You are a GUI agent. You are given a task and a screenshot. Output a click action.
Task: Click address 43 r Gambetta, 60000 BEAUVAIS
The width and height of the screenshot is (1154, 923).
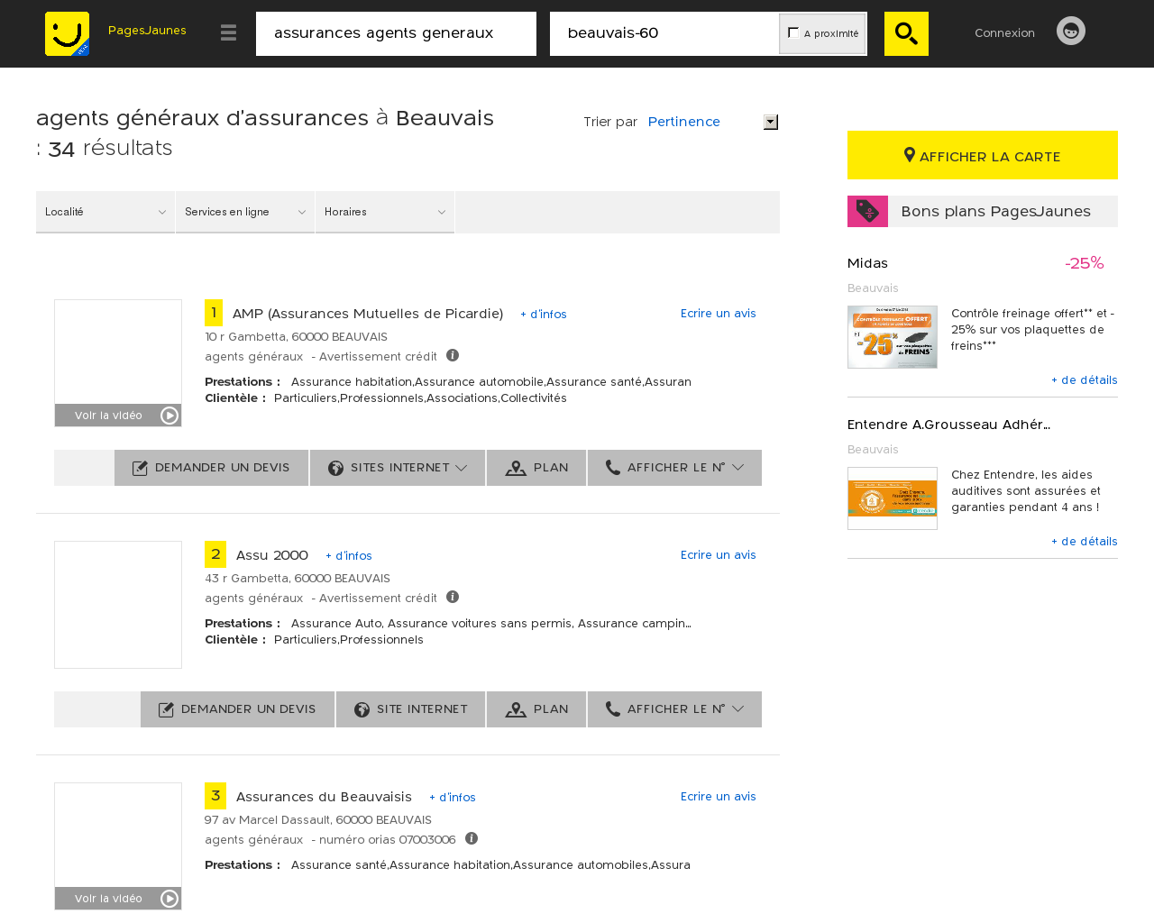click(298, 579)
